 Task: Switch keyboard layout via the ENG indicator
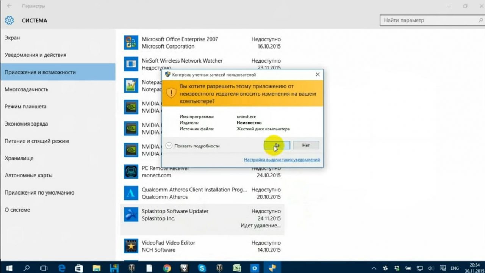tap(454, 268)
